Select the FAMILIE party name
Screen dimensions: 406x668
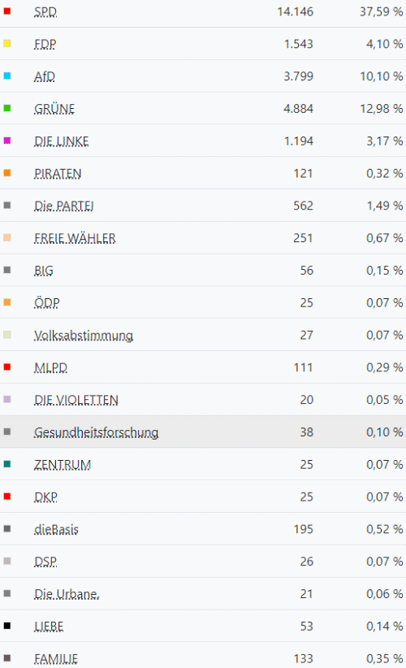[56, 659]
